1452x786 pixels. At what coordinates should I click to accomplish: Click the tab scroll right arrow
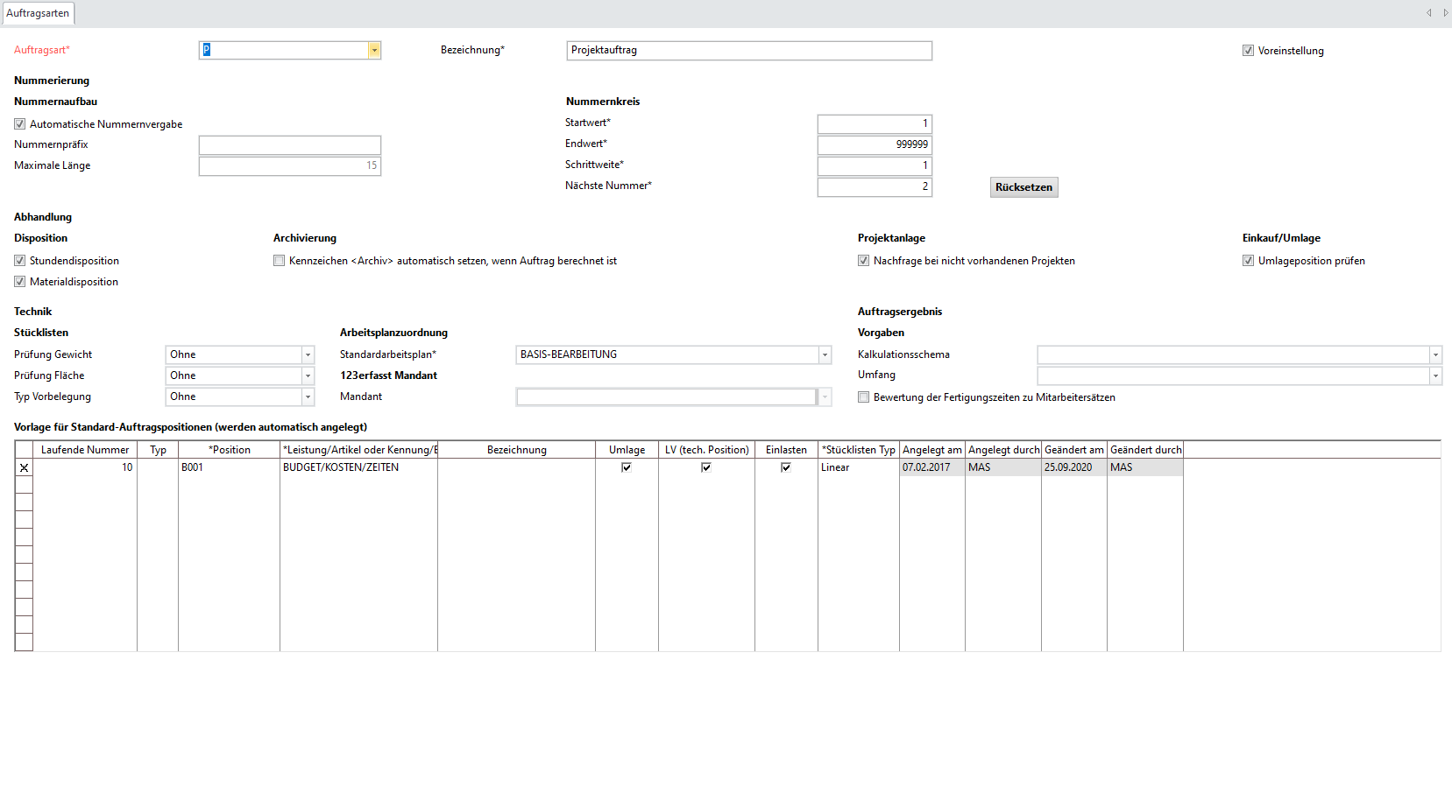[x=1445, y=13]
